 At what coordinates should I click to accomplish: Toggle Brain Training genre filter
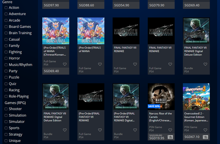(x=6, y=33)
